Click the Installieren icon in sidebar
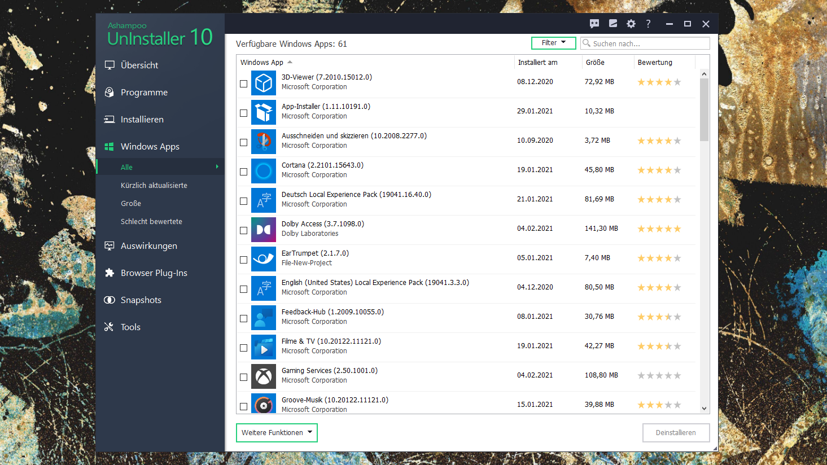The height and width of the screenshot is (465, 827). [110, 120]
